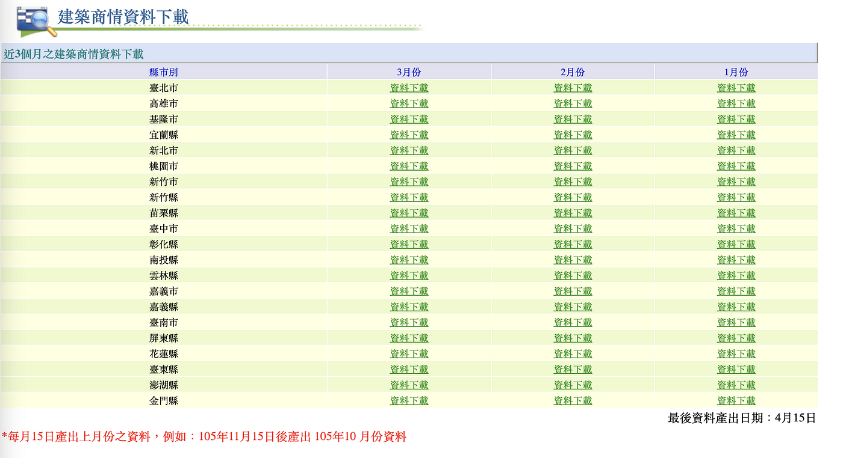
Task: Download 新北市 data for 1月份
Action: [x=736, y=150]
